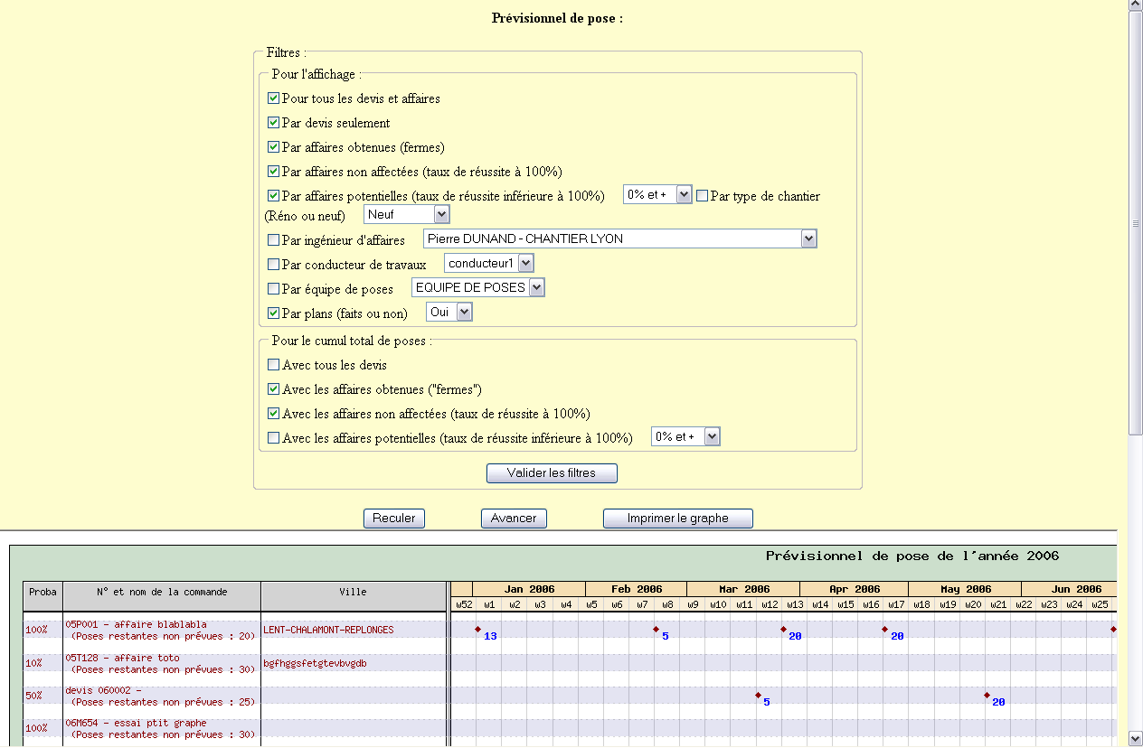Click the 'Prévisionnel de pose de l'année 2006' title
This screenshot has width=1143, height=748.
point(912,556)
